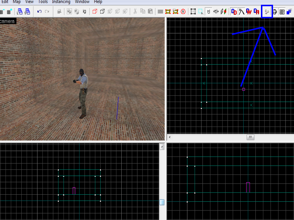Screen dimensions: 294x220
Task: Click the gray rectangle cordon bounds icon
Action: (160, 12)
